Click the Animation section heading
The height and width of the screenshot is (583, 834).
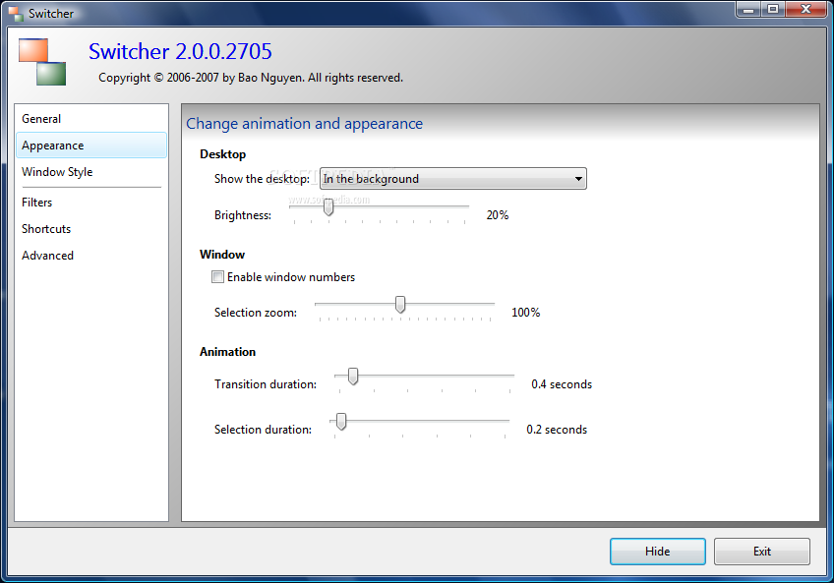(x=227, y=352)
